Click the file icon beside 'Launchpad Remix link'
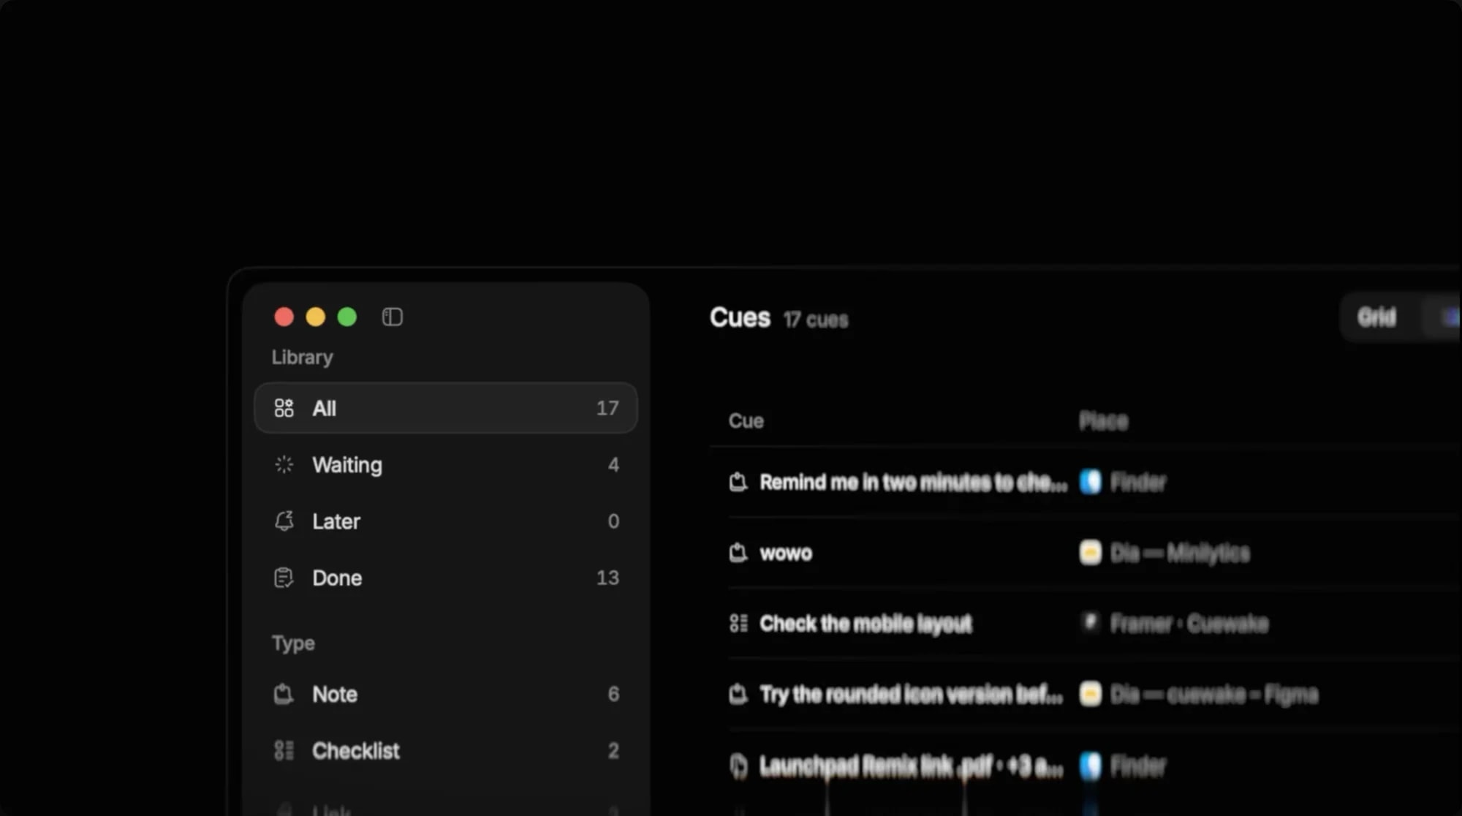Image resolution: width=1462 pixels, height=816 pixels. point(738,766)
